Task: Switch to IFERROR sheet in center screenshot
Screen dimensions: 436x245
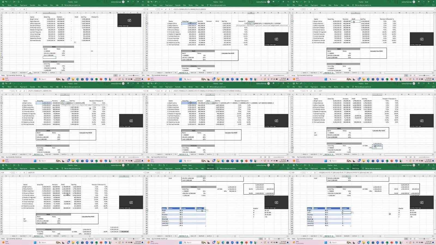Action: (x=201, y=155)
